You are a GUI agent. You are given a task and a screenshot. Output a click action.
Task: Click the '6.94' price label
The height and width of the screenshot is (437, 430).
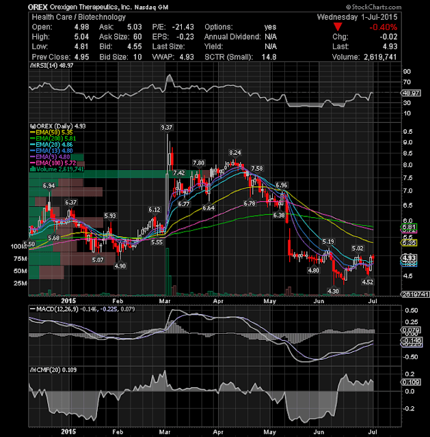(49, 186)
